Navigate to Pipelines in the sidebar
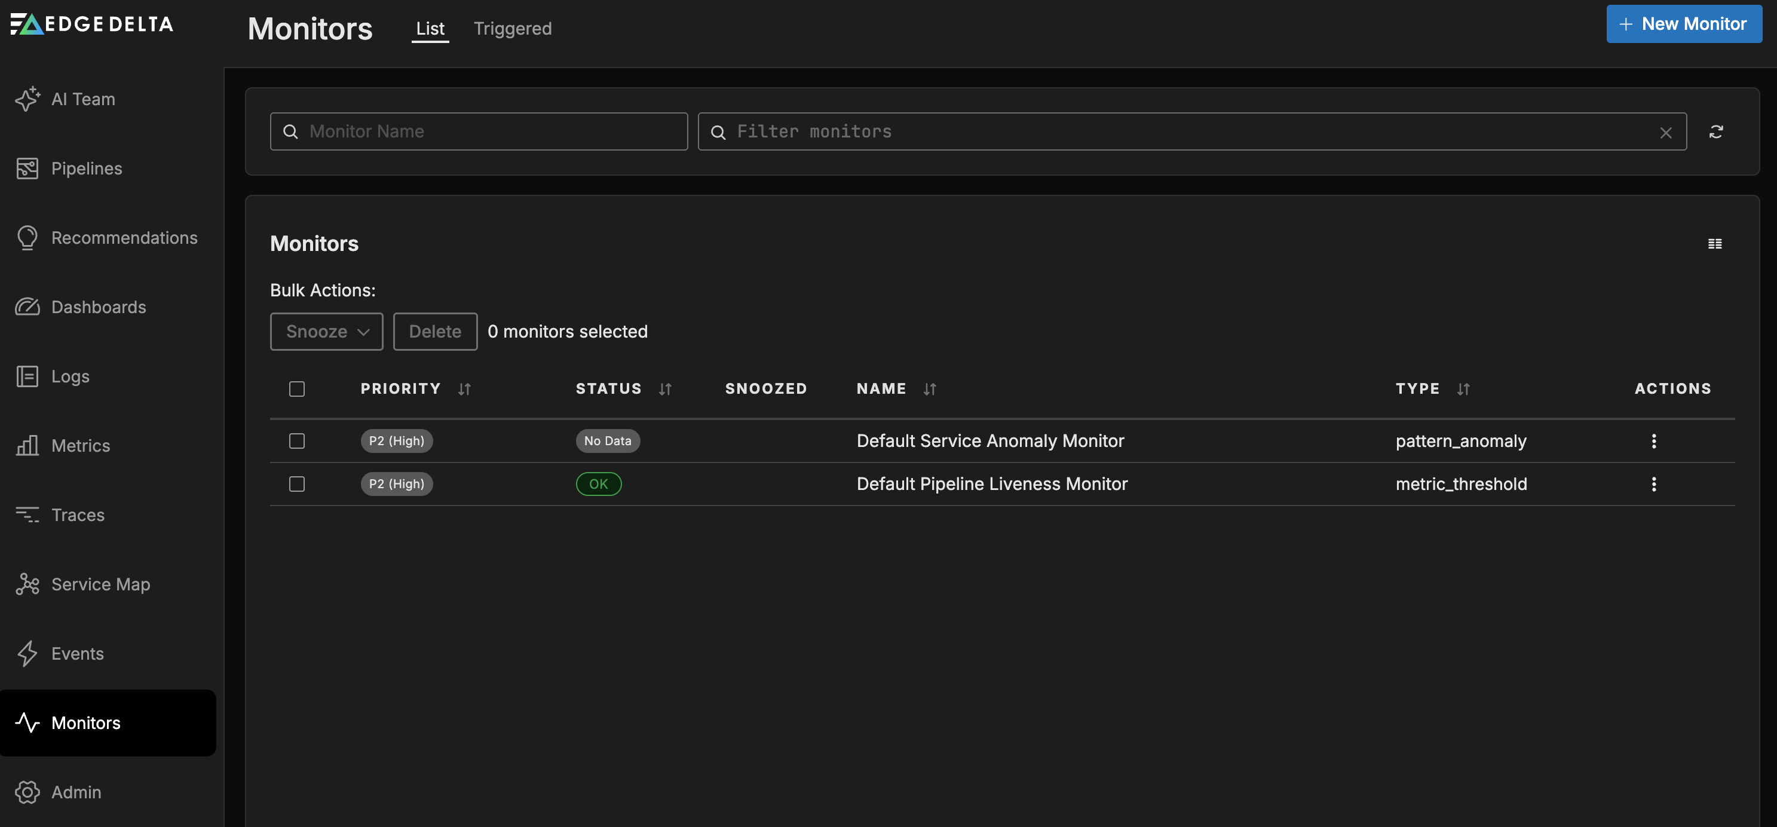1777x827 pixels. click(85, 167)
